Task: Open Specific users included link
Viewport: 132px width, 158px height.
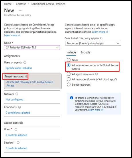Action: click(19, 68)
